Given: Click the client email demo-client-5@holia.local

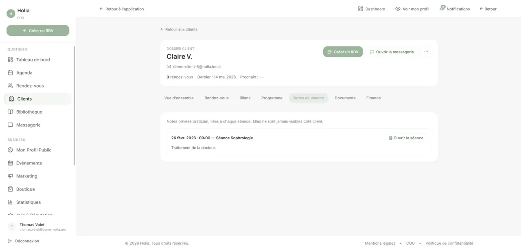Looking at the screenshot, I should [x=197, y=67].
